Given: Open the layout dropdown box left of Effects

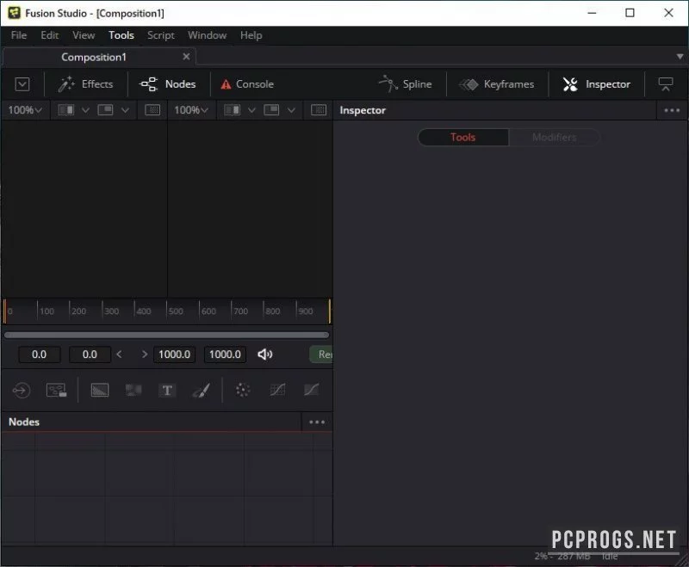Looking at the screenshot, I should pos(22,84).
